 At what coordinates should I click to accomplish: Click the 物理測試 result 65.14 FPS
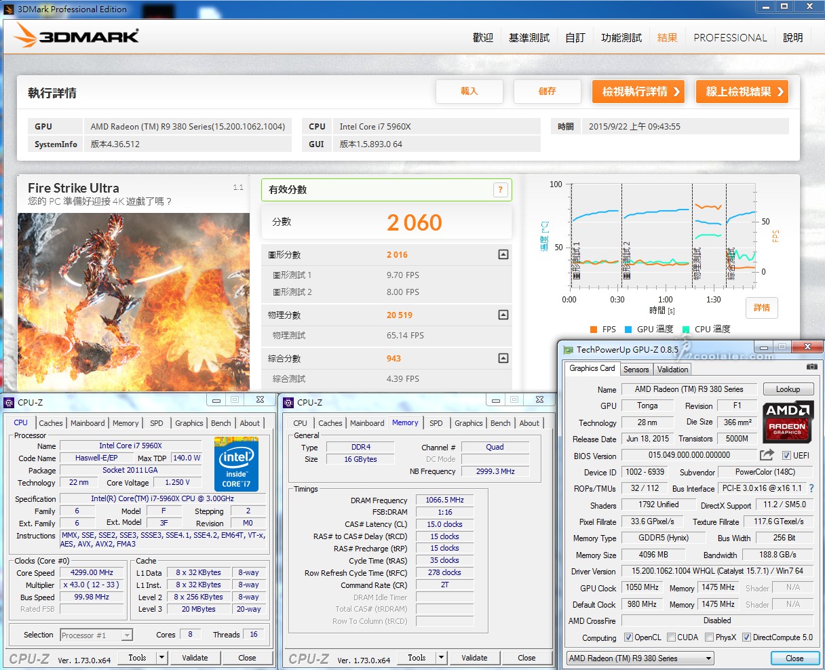click(405, 336)
